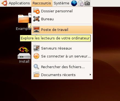This screenshot has width=120, height=101.
Task: Click the screenshot camera icon
Action: [x=87, y=3]
